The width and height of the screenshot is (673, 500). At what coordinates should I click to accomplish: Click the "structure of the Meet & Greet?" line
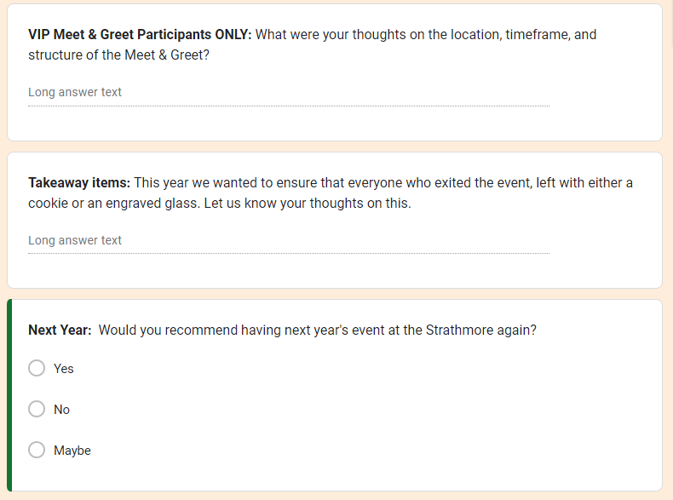coord(118,55)
